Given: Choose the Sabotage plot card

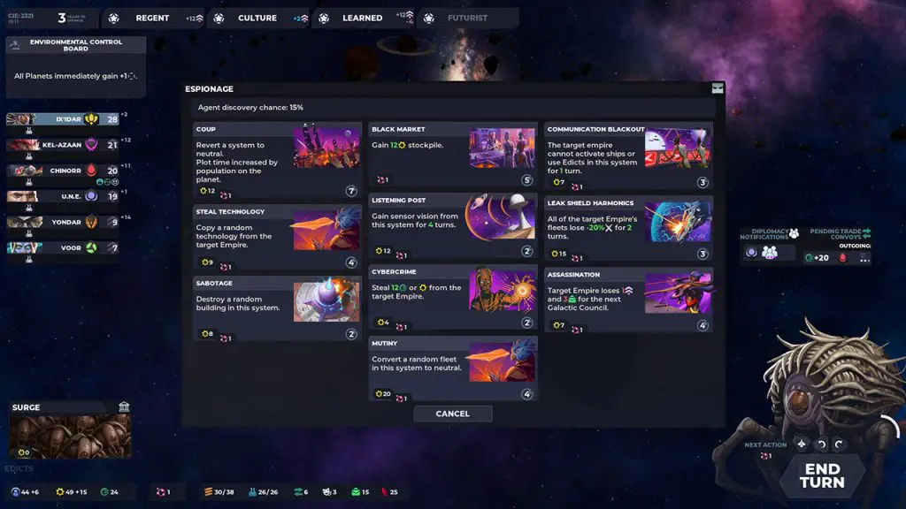Looking at the screenshot, I should (277, 308).
